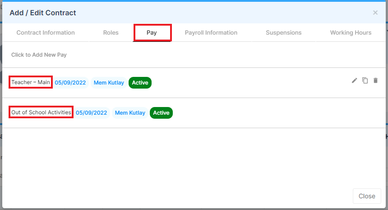
Task: Copy the Teacher – Main pay entry
Action: coord(365,80)
